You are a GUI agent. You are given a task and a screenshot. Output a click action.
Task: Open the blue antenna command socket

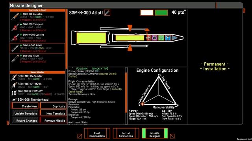168,38
